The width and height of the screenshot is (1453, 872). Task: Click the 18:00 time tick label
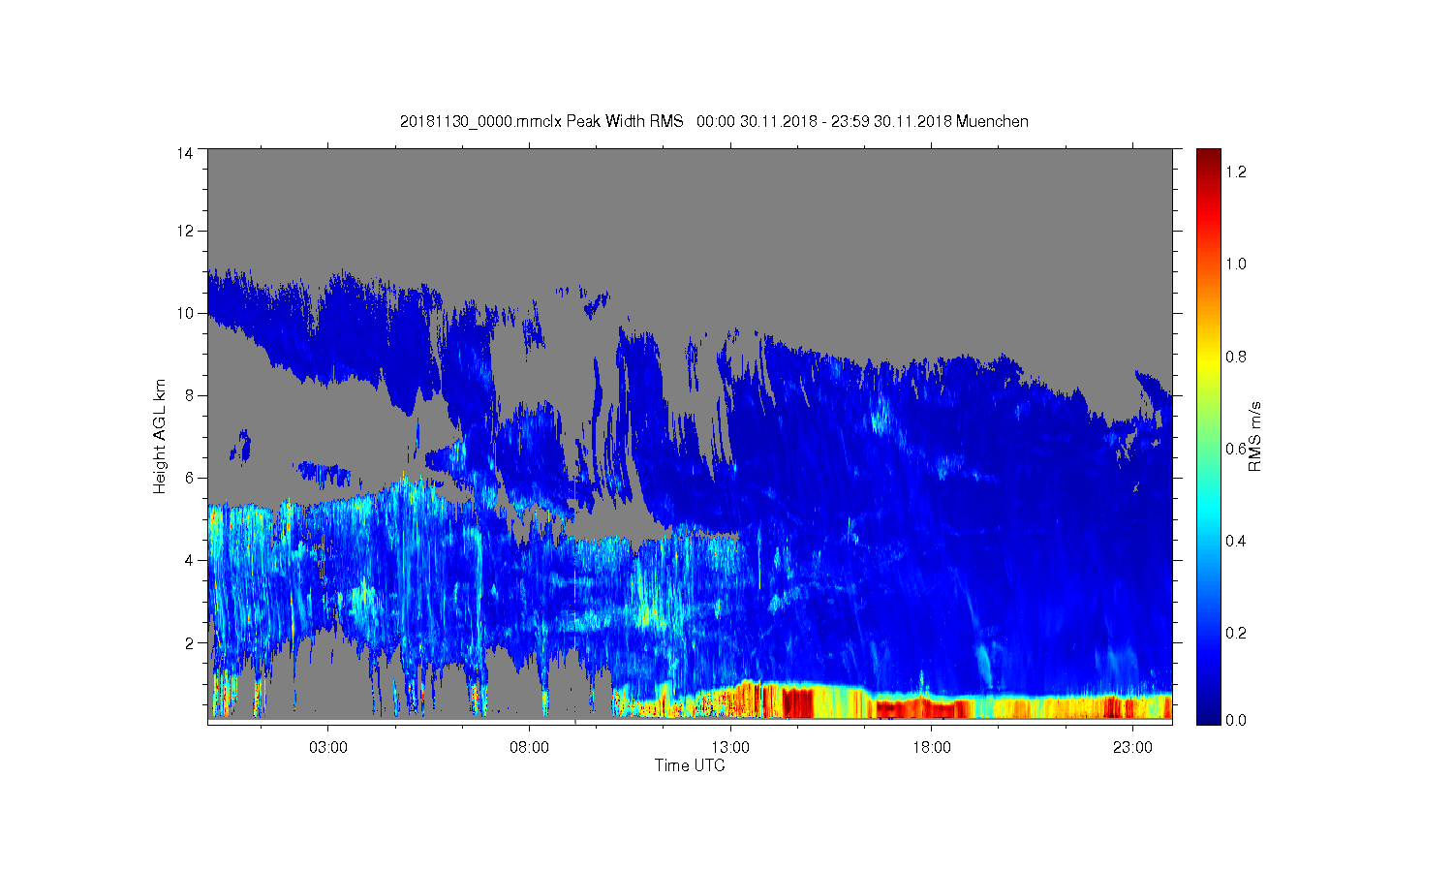(931, 748)
